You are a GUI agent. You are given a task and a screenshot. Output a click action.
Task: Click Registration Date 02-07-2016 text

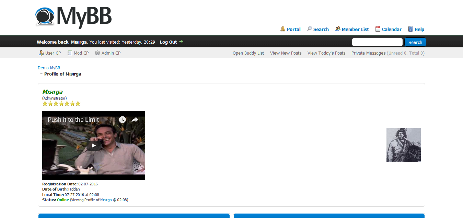click(70, 184)
